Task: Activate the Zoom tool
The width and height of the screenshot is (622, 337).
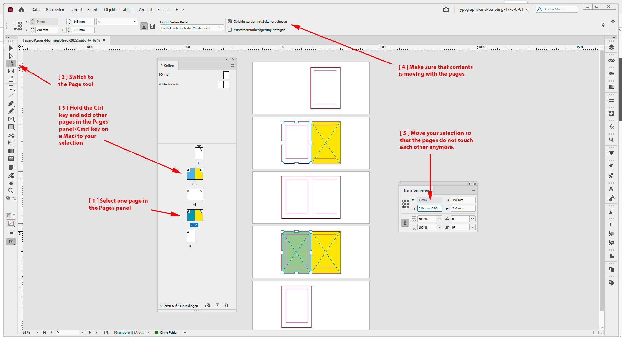Action: (x=11, y=191)
